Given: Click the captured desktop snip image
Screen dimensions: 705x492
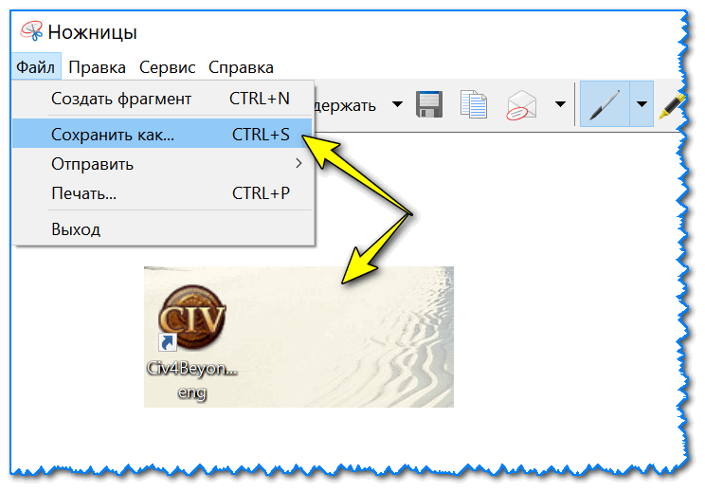Looking at the screenshot, I should pyautogui.click(x=298, y=337).
